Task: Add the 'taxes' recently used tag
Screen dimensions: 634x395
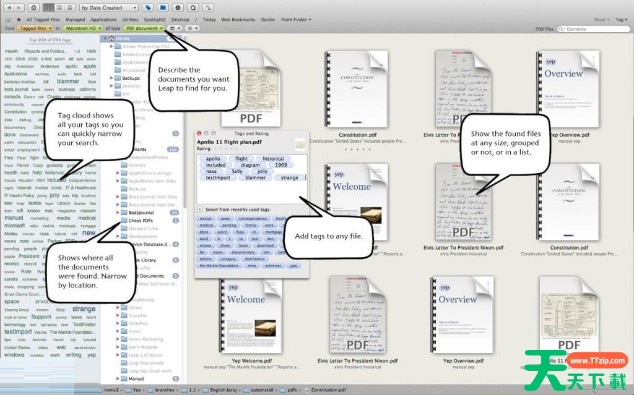Action: 225,218
